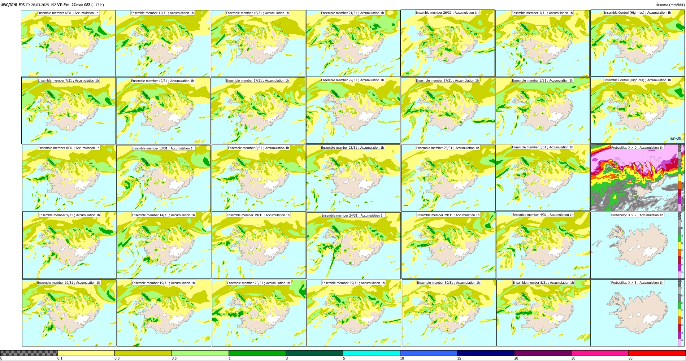Click the 15 legend tick value
This screenshot has height=361, width=686.
(459, 358)
